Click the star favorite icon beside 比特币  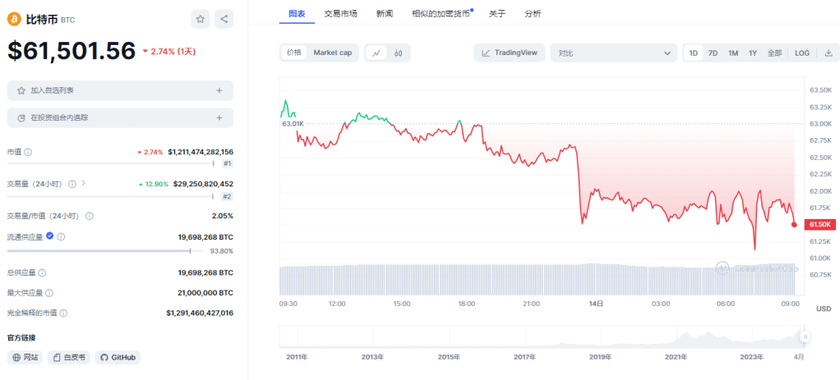200,19
